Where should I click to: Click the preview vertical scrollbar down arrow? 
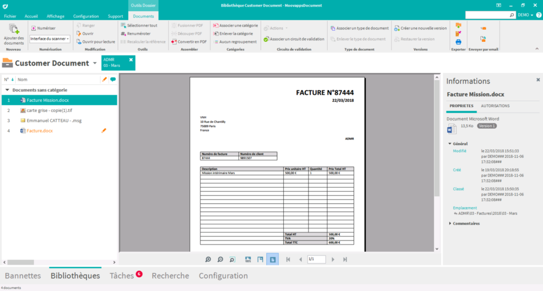point(437,249)
